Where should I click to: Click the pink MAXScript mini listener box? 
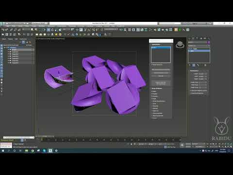point(6,144)
